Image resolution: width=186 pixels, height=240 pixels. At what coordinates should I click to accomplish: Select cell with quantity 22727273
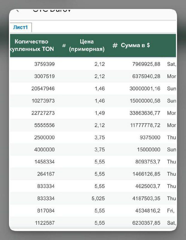tap(43, 113)
